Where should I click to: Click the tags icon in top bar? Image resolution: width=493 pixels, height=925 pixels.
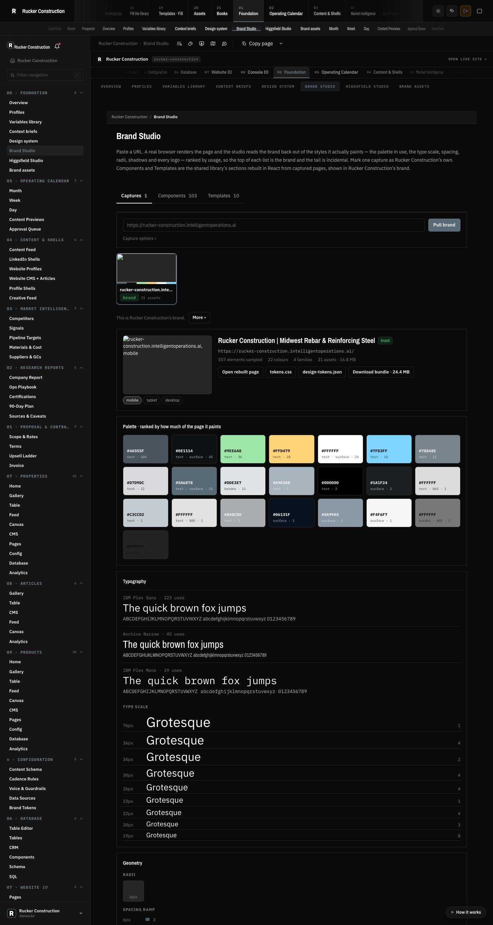tap(452, 11)
